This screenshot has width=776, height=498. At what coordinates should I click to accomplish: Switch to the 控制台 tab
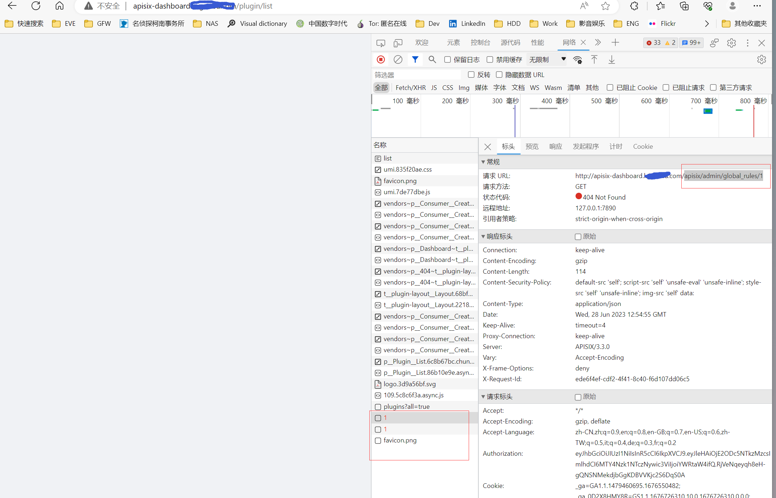pos(481,42)
